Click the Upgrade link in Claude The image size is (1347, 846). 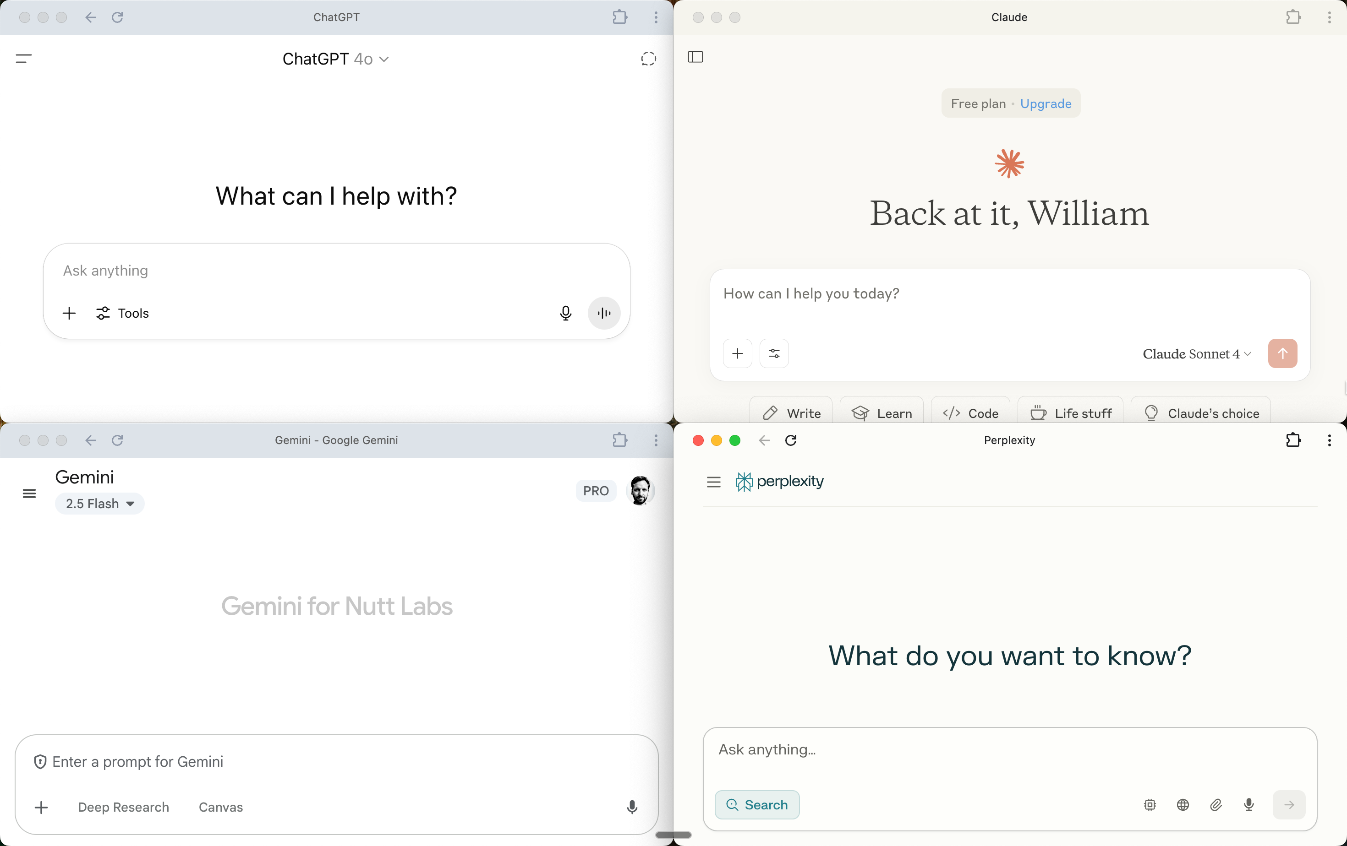pos(1046,103)
